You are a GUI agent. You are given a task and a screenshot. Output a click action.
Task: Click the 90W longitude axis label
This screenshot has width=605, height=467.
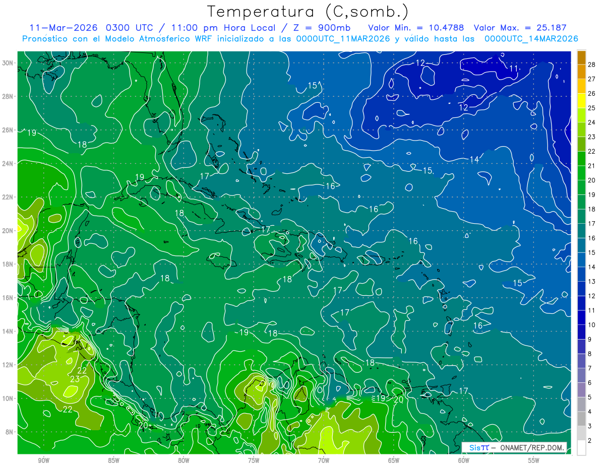point(44,460)
